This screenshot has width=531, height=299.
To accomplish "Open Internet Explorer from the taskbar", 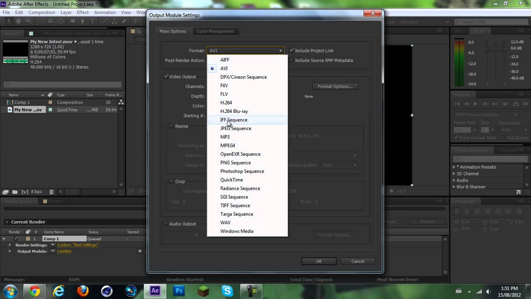I will point(59,291).
